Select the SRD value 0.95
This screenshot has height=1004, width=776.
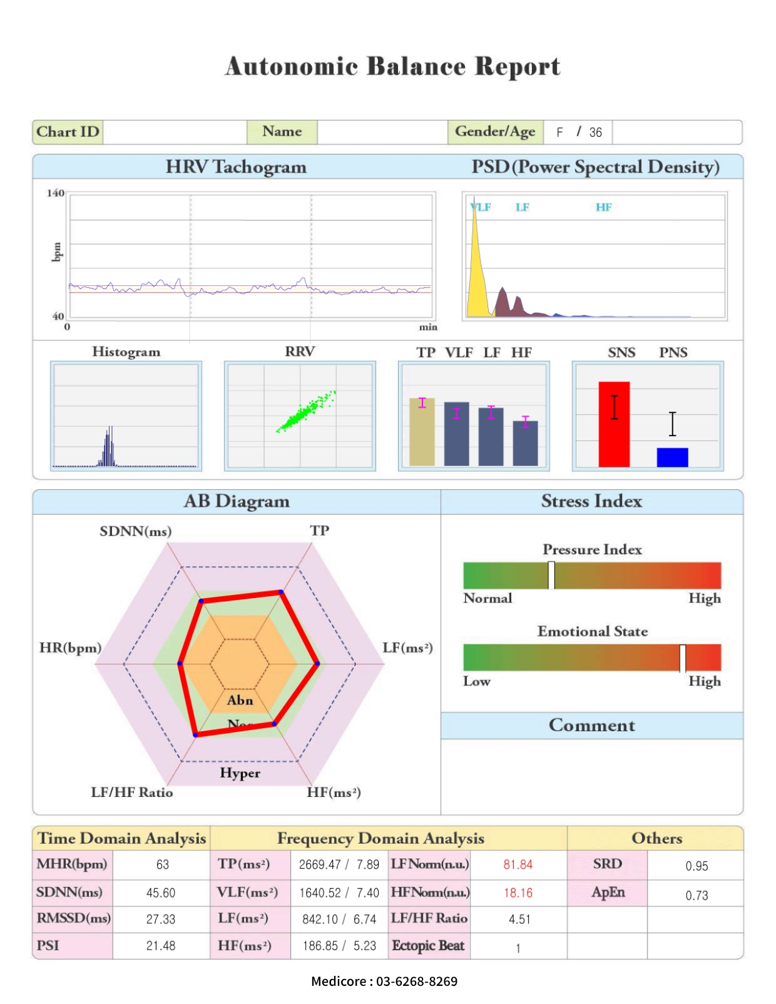tap(697, 866)
